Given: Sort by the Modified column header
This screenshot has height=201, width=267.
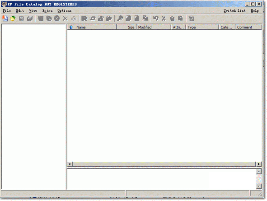Looking at the screenshot, I should pos(154,27).
